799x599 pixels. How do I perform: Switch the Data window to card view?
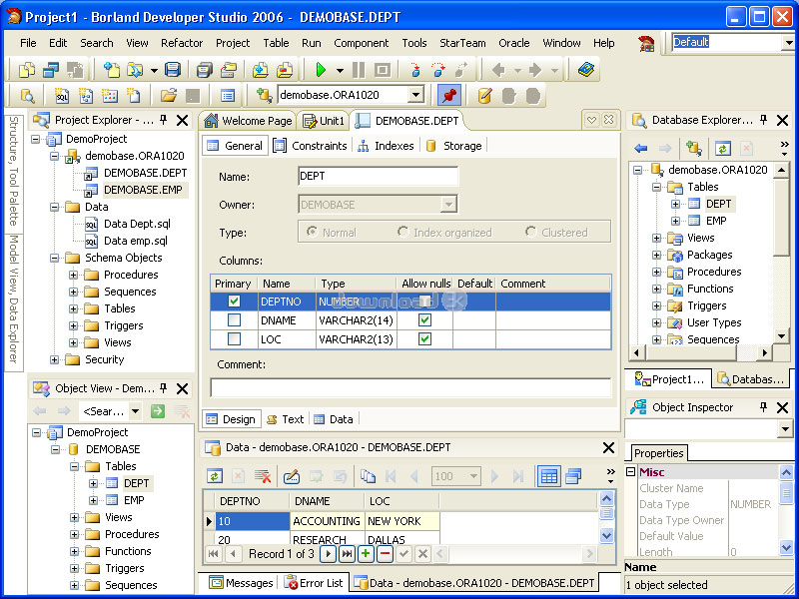(x=573, y=476)
